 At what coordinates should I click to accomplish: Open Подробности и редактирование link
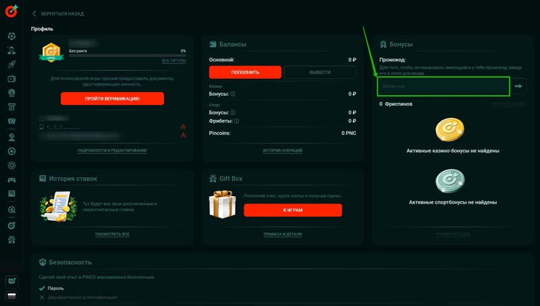click(x=112, y=150)
